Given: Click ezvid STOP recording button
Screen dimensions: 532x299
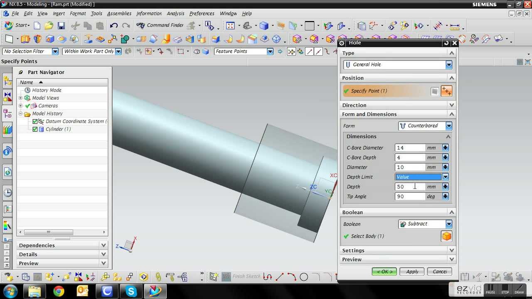Looking at the screenshot, I should point(505,289).
